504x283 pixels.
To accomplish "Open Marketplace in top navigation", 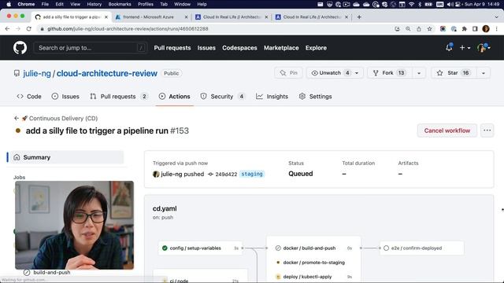I will [281, 48].
